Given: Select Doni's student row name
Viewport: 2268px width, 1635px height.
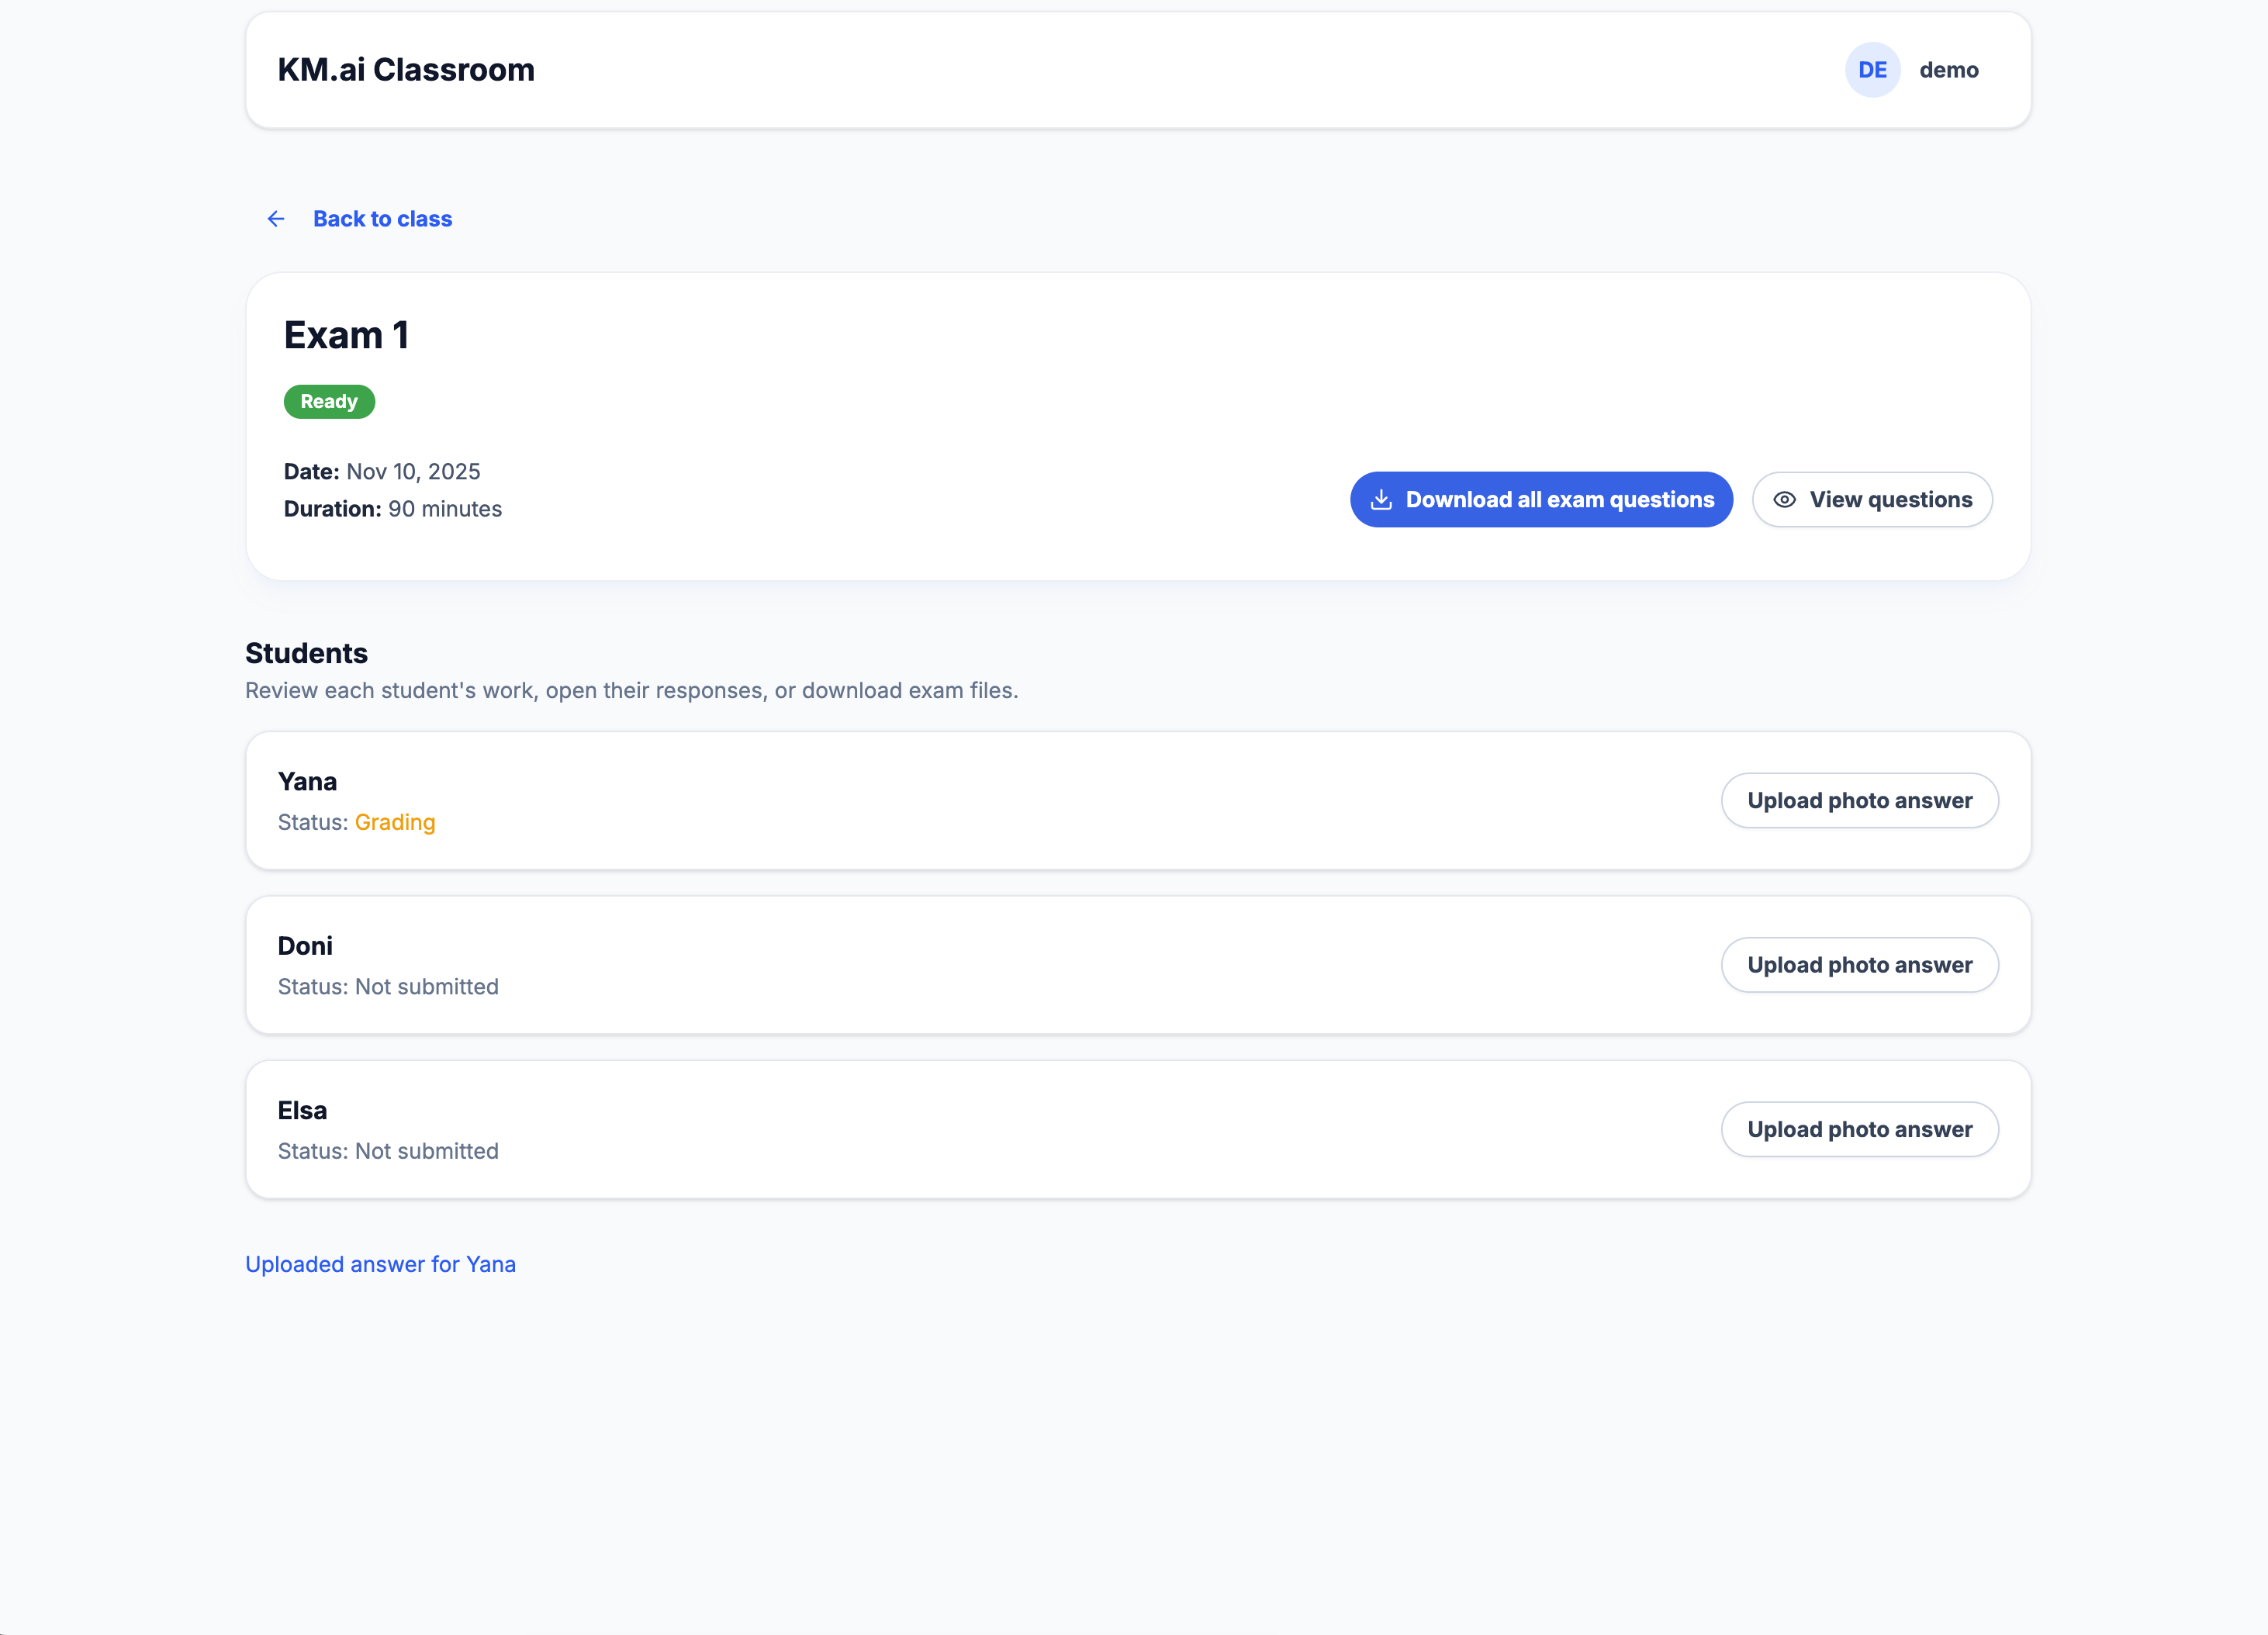Looking at the screenshot, I should pyautogui.click(x=305, y=946).
